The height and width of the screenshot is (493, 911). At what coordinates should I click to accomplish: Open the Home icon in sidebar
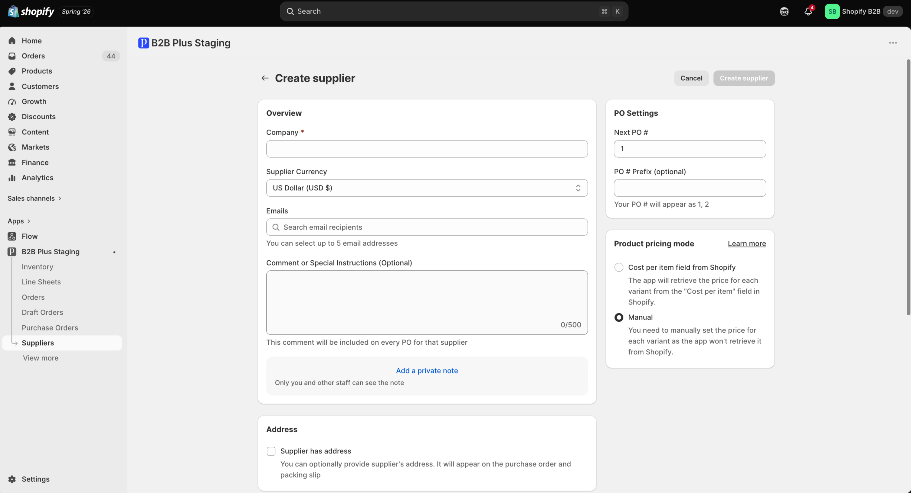(12, 40)
